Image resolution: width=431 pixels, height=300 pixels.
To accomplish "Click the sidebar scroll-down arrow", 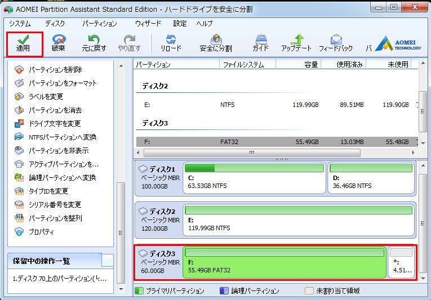I will point(121,289).
